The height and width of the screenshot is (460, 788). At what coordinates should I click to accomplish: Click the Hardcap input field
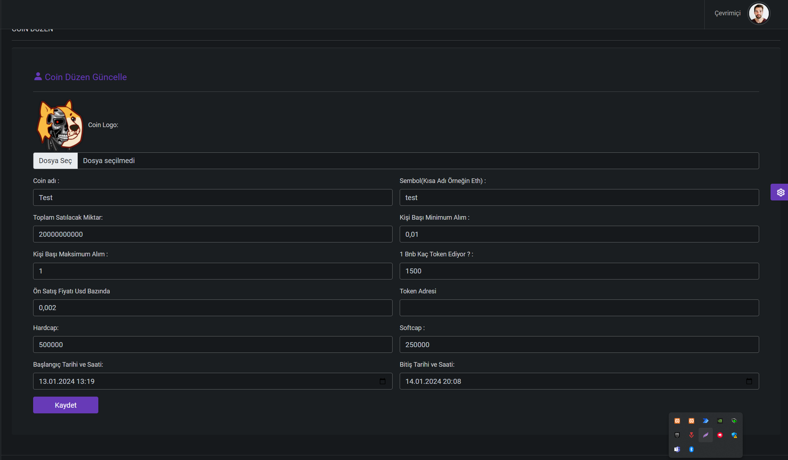tap(213, 345)
